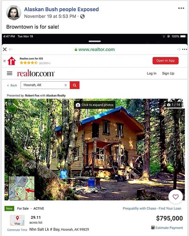Viewport: 189px width, 236px height.
Task: Tap the Realtor.com red house app icon
Action: pyautogui.click(x=12, y=61)
